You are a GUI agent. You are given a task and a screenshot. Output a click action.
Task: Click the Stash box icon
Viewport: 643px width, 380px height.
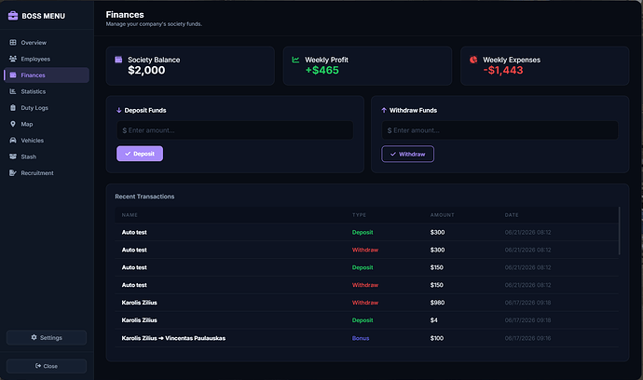[x=13, y=156]
